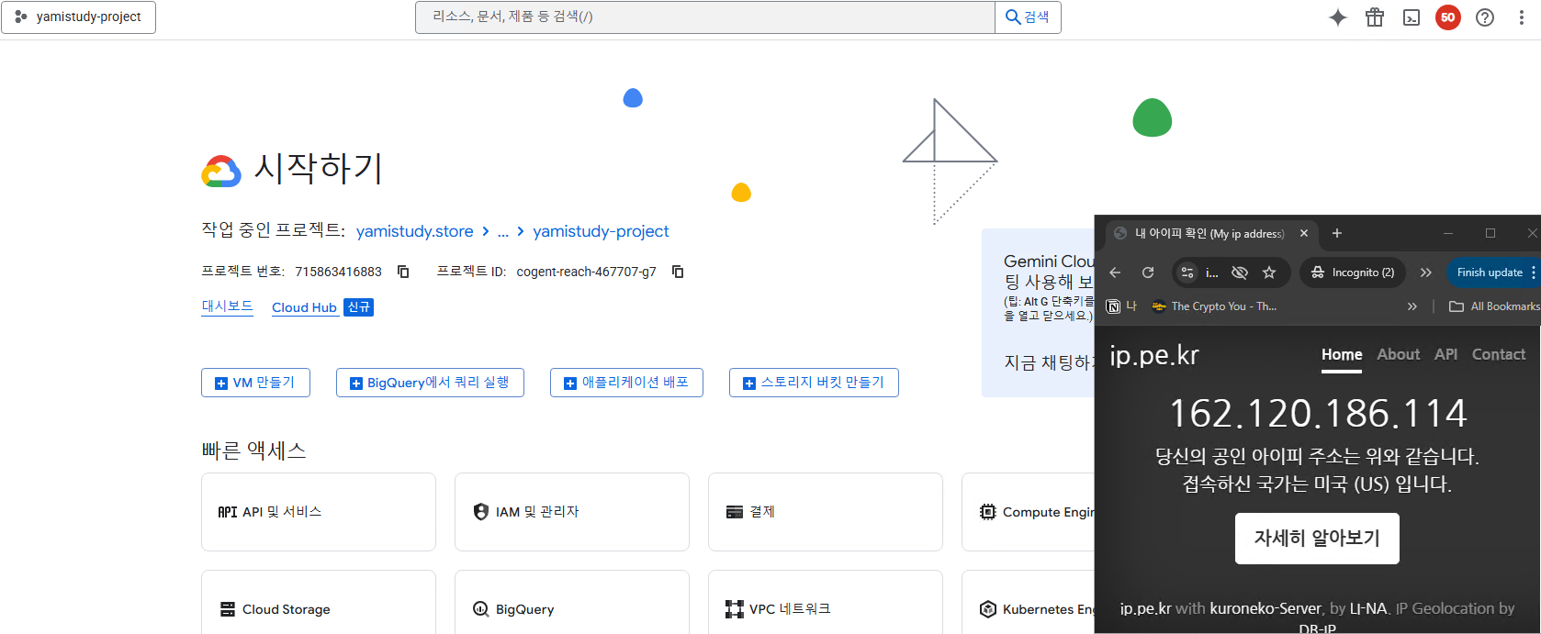The width and height of the screenshot is (1541, 634).
Task: Copy the project ID cogent-reach-467707-g7
Action: coord(678,272)
